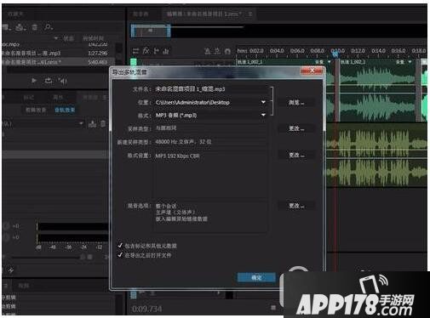Toggle the metronome icon left of timeline ruler

point(208,51)
